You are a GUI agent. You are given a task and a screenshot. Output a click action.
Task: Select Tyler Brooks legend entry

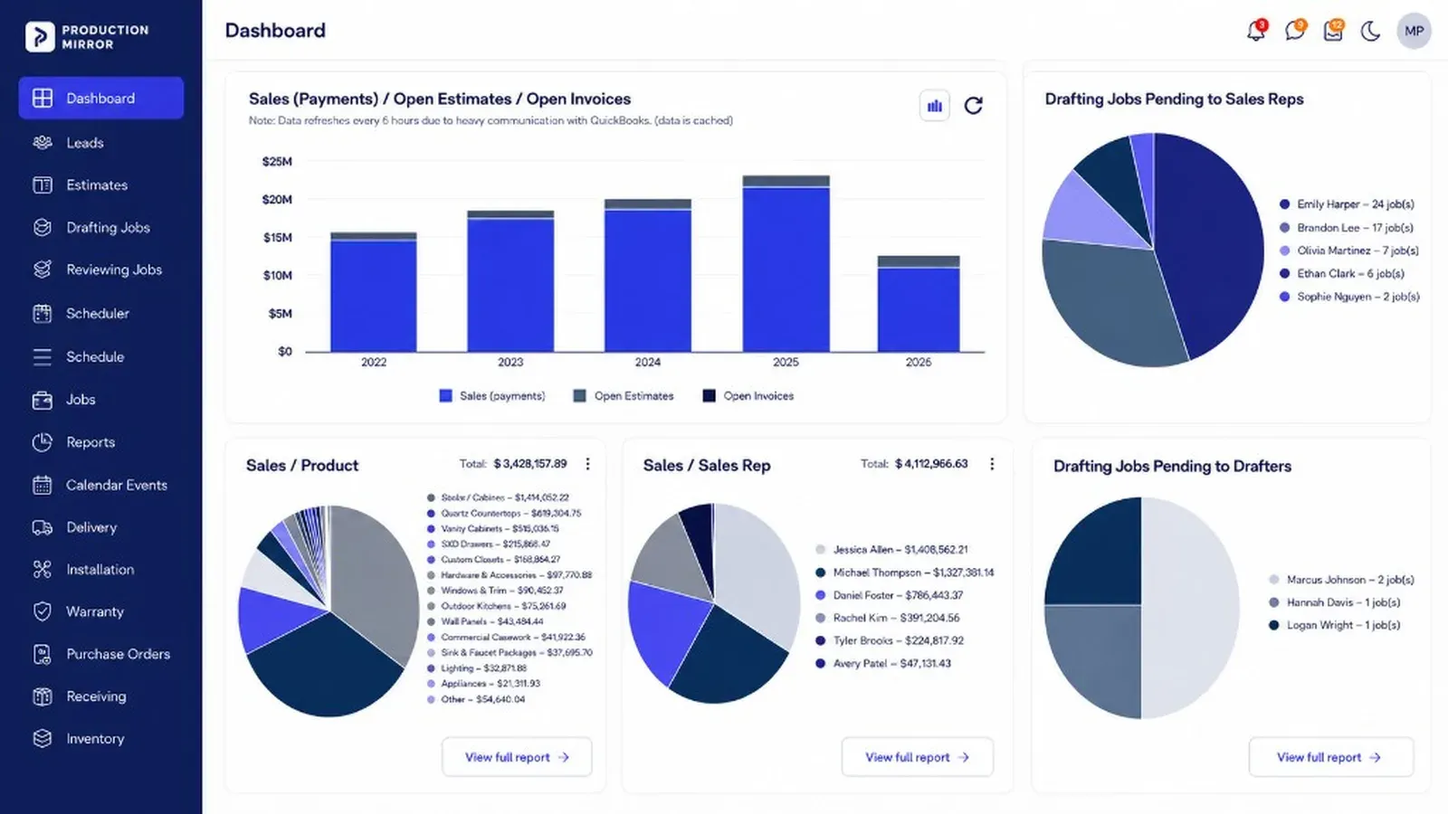click(x=890, y=640)
